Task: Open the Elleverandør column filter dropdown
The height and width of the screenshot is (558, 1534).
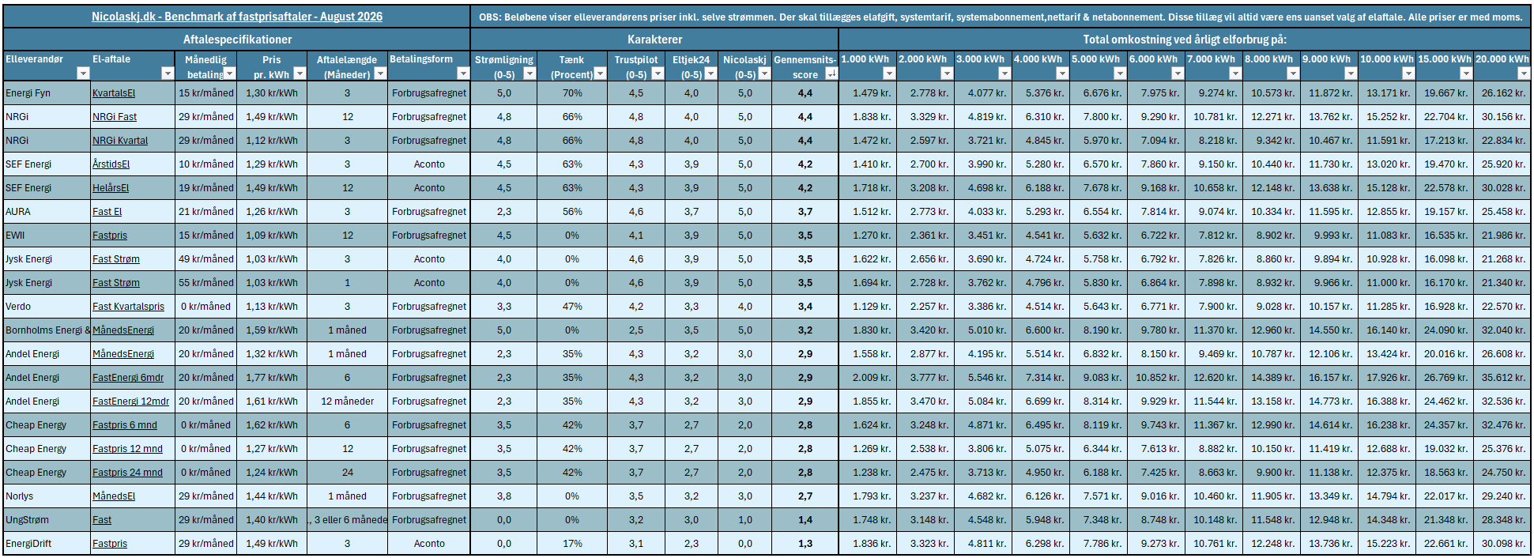Action: coord(83,74)
